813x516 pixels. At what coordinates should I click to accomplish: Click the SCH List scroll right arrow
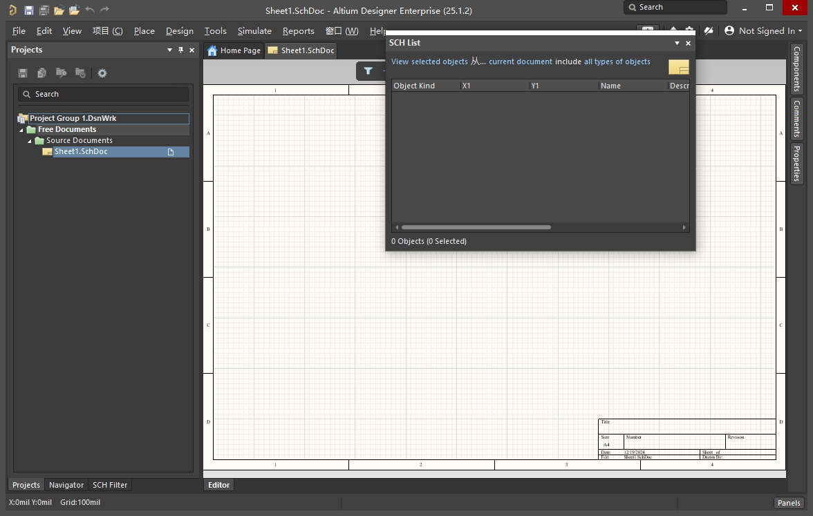click(684, 227)
